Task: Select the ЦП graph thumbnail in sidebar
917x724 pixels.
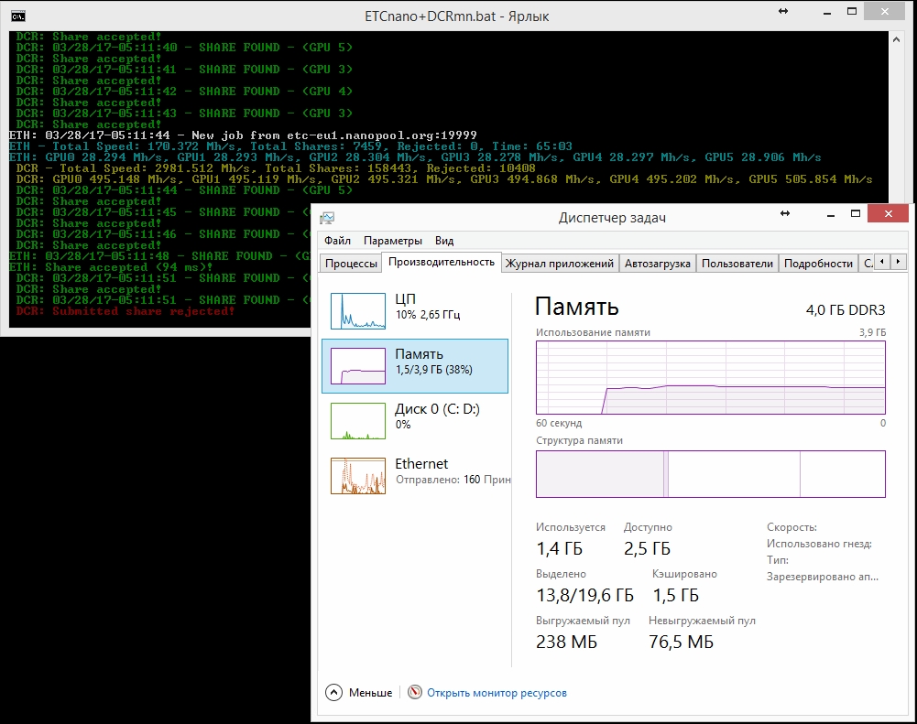Action: pos(359,311)
